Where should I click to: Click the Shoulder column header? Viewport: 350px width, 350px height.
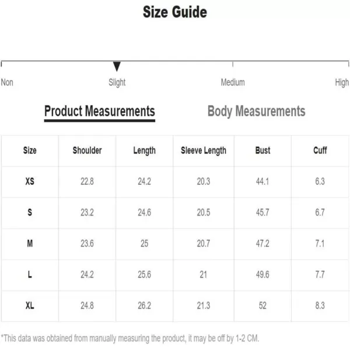(x=87, y=150)
